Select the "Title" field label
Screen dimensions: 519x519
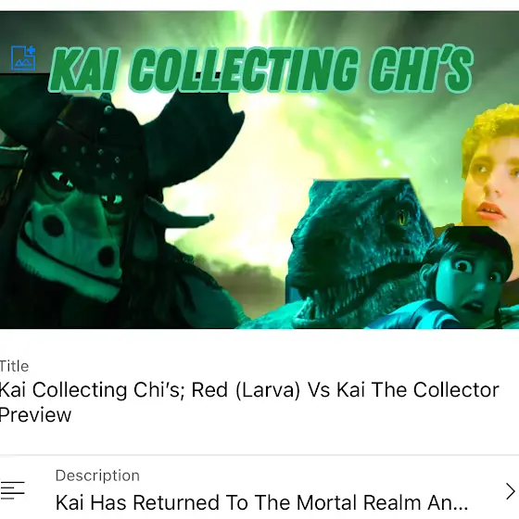click(14, 366)
